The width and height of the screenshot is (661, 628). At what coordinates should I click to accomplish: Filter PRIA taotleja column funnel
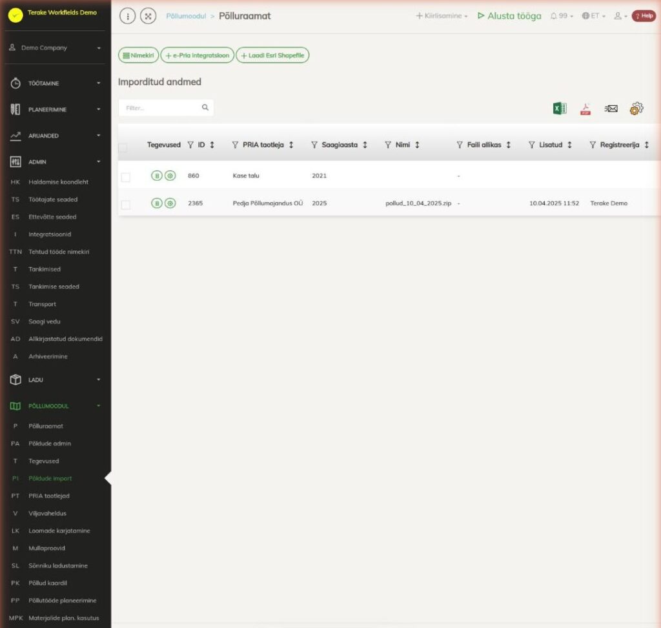tap(235, 145)
